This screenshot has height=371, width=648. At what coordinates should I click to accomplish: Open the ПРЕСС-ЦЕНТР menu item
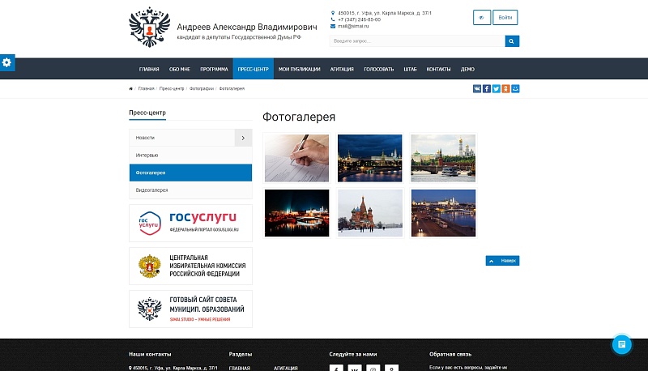tap(253, 69)
